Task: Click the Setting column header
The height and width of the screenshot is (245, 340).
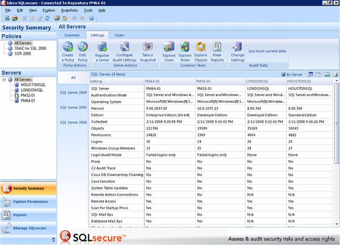Action: point(117,81)
